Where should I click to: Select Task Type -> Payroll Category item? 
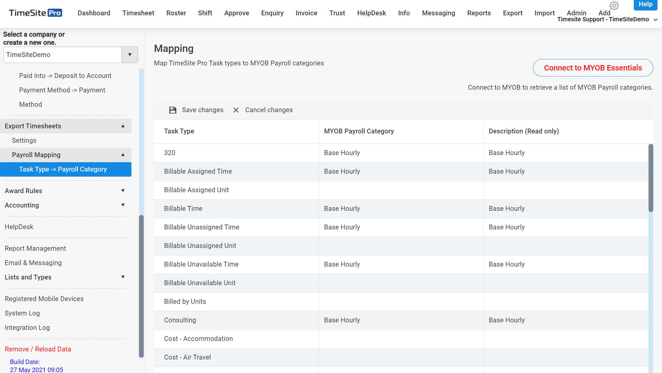[x=65, y=169]
